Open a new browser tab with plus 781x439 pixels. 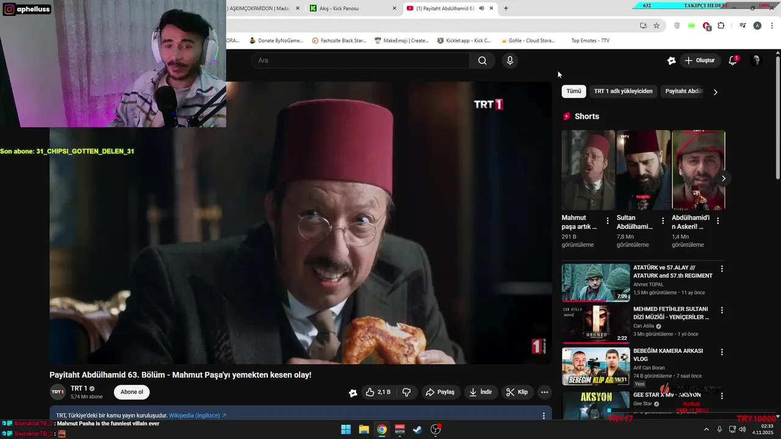506,9
